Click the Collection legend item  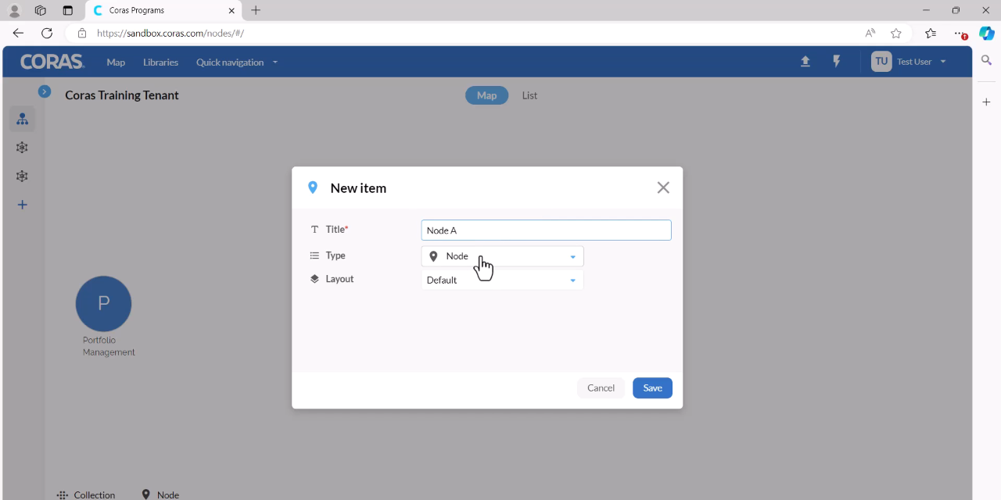(x=86, y=495)
